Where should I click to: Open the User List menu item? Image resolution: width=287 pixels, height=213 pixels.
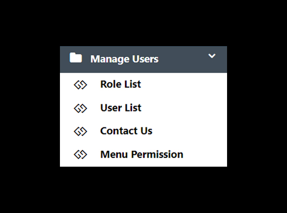[x=143, y=108]
